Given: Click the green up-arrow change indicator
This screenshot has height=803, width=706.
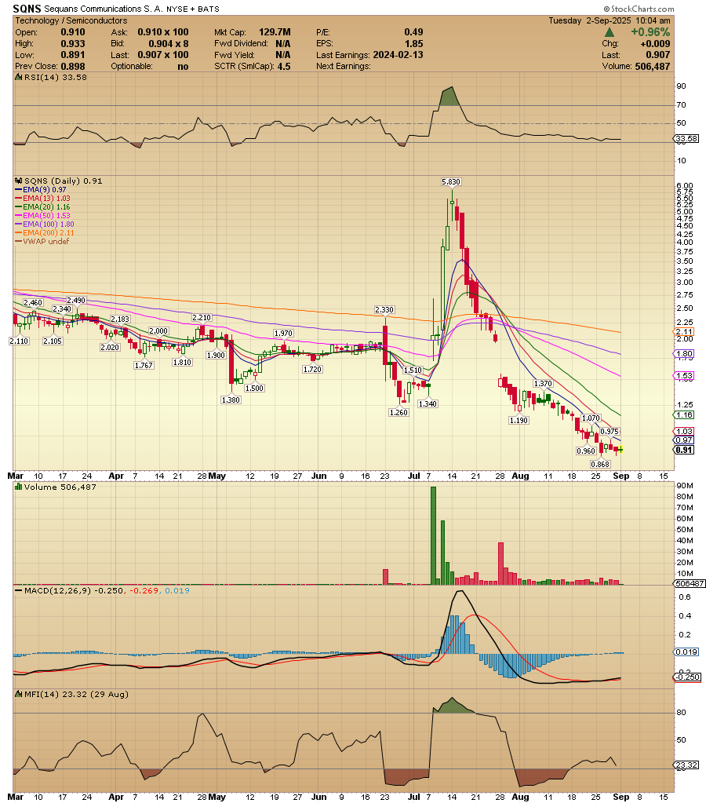Looking at the screenshot, I should coord(609,32).
